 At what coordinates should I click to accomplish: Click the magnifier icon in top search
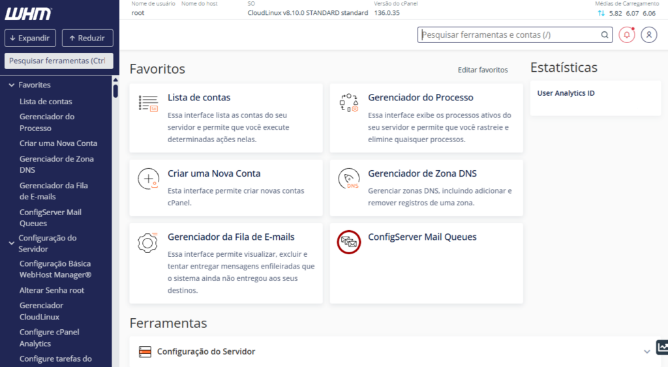(x=605, y=35)
